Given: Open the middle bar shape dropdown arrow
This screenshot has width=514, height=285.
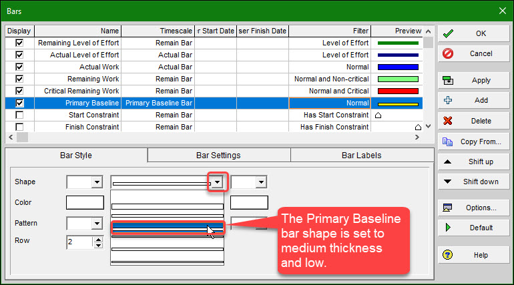Looking at the screenshot, I should [x=216, y=182].
